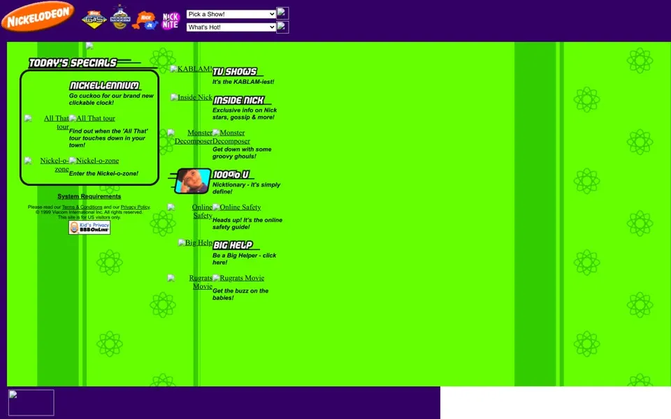Open the Nick GaS network icon
671x419 pixels.
point(94,20)
